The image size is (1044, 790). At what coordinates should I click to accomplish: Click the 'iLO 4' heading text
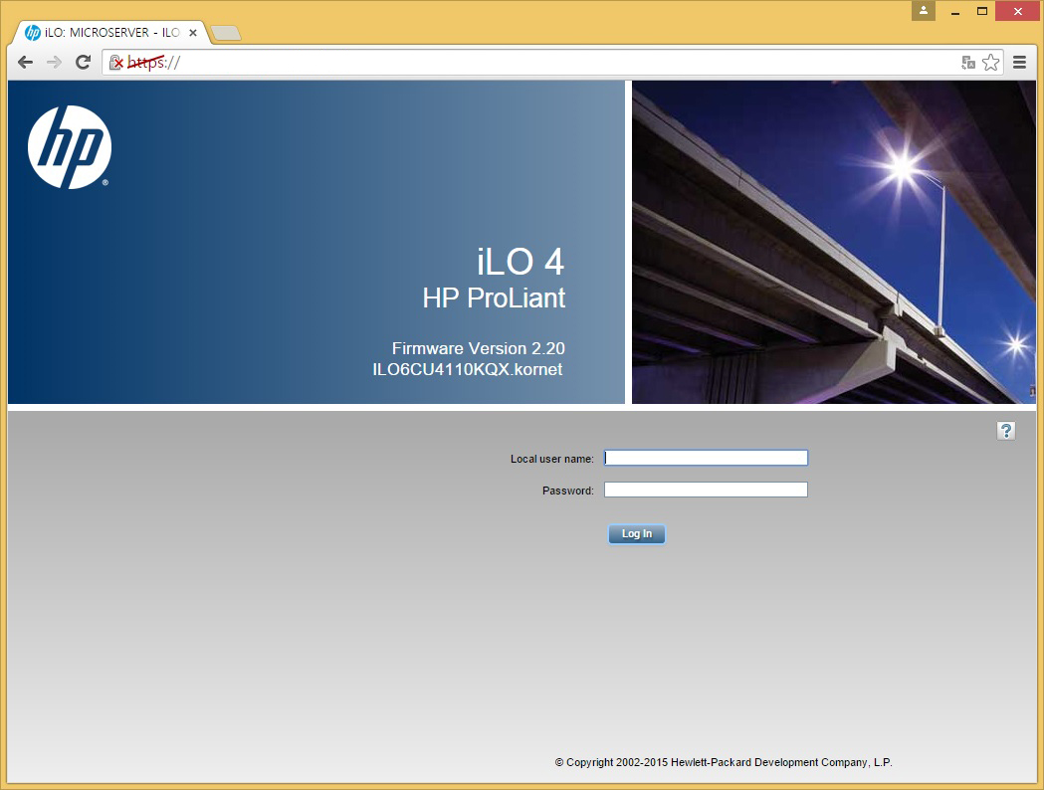[521, 261]
